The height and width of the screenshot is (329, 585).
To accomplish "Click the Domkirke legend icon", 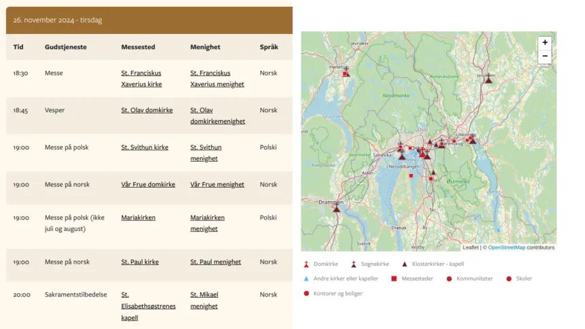I will (x=306, y=264).
